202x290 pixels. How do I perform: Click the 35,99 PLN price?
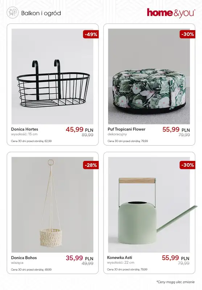click(79, 258)
